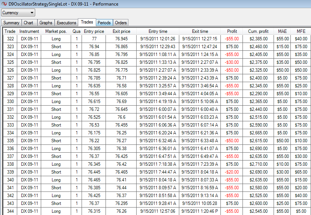Select the Trades tab

pyautogui.click(x=87, y=22)
